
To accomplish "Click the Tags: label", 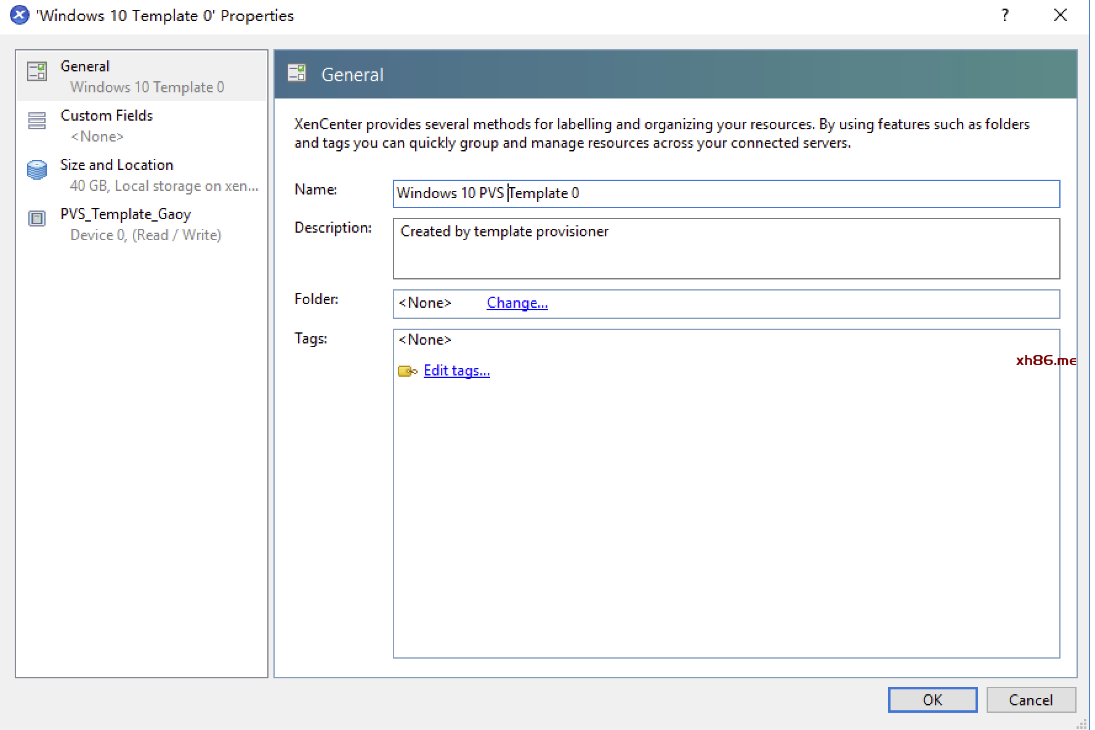I will pyautogui.click(x=310, y=339).
